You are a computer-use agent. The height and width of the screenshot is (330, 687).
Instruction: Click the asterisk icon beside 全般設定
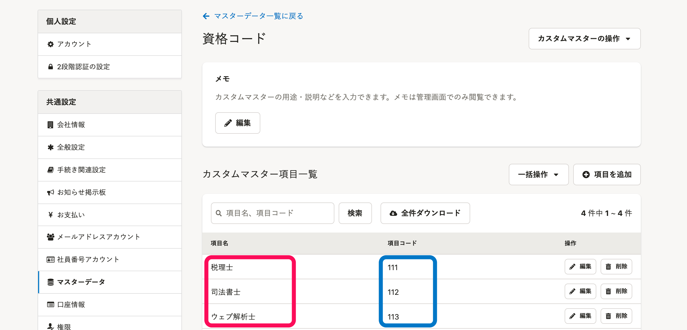pyautogui.click(x=50, y=147)
